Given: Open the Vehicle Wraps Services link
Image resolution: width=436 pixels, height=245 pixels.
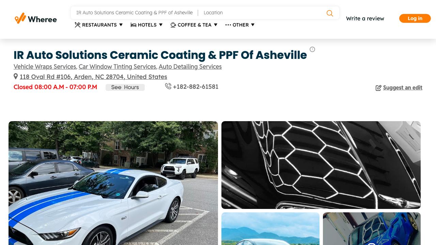Looking at the screenshot, I should point(45,67).
